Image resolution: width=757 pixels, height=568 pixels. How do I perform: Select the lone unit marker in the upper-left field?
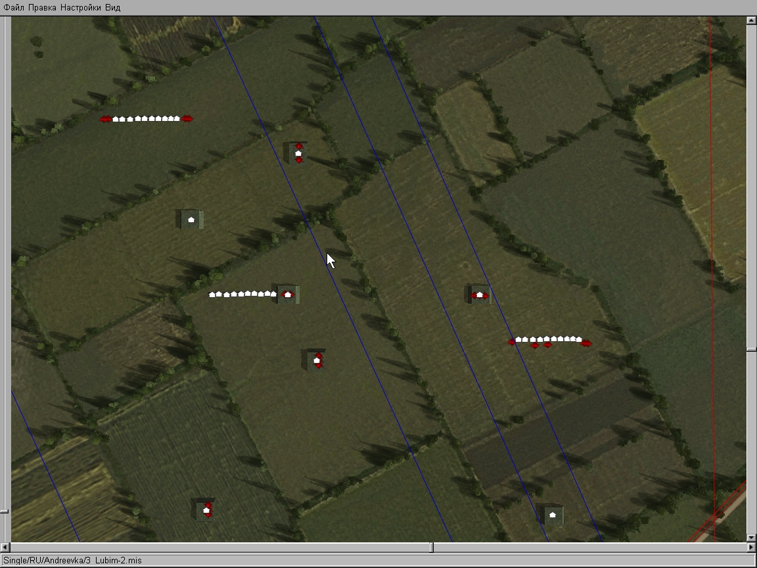coord(191,220)
